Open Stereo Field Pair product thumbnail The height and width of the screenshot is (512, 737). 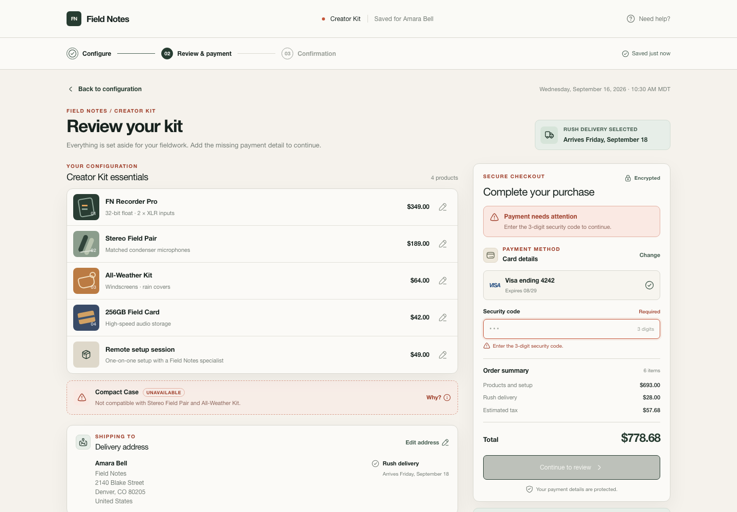86,244
